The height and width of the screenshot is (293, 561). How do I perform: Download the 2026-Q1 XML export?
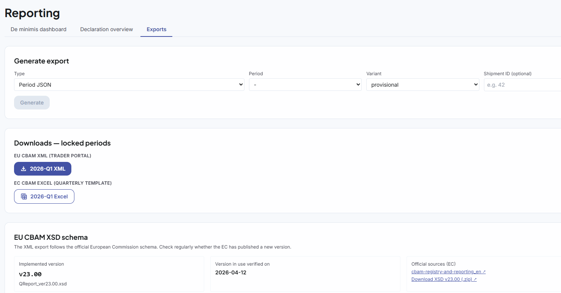(43, 169)
